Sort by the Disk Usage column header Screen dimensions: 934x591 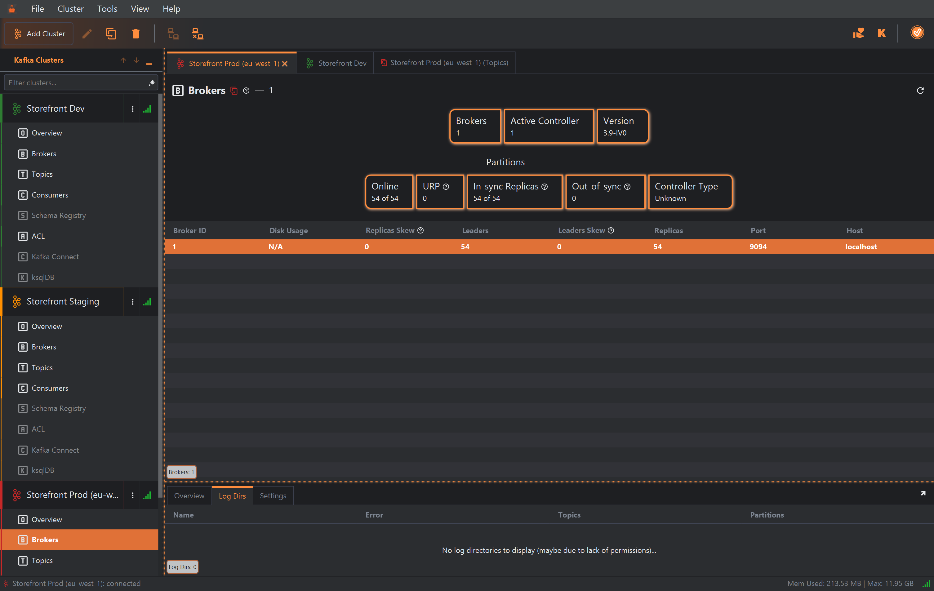pyautogui.click(x=289, y=230)
